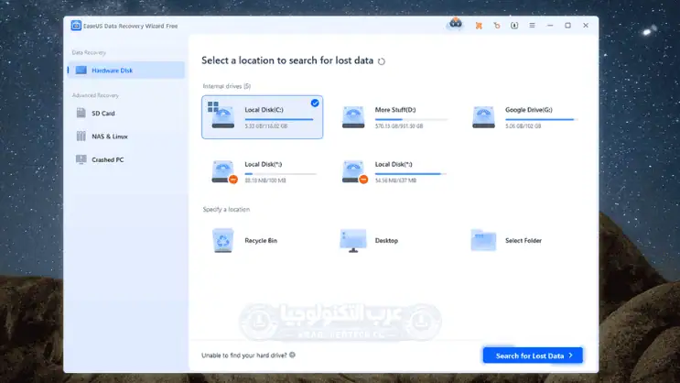680x383 pixels.
Task: Minimize the EaseUS window
Action: point(550,26)
